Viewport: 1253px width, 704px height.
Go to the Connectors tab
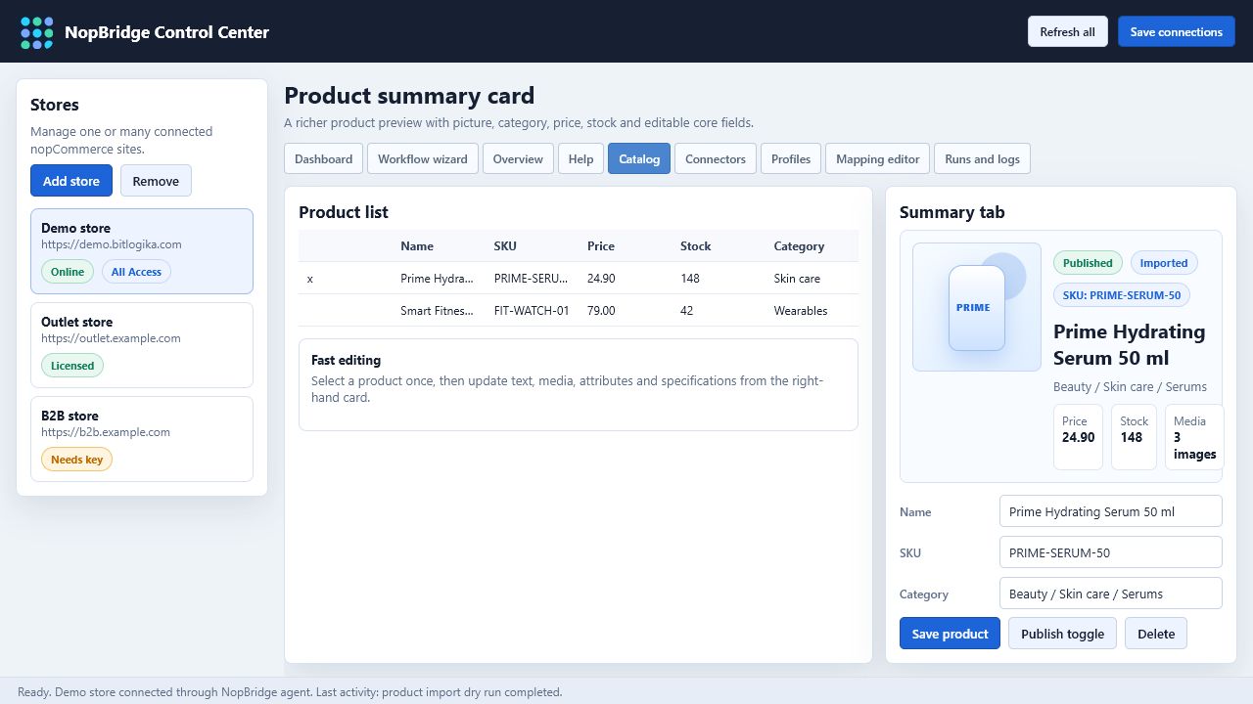[716, 158]
